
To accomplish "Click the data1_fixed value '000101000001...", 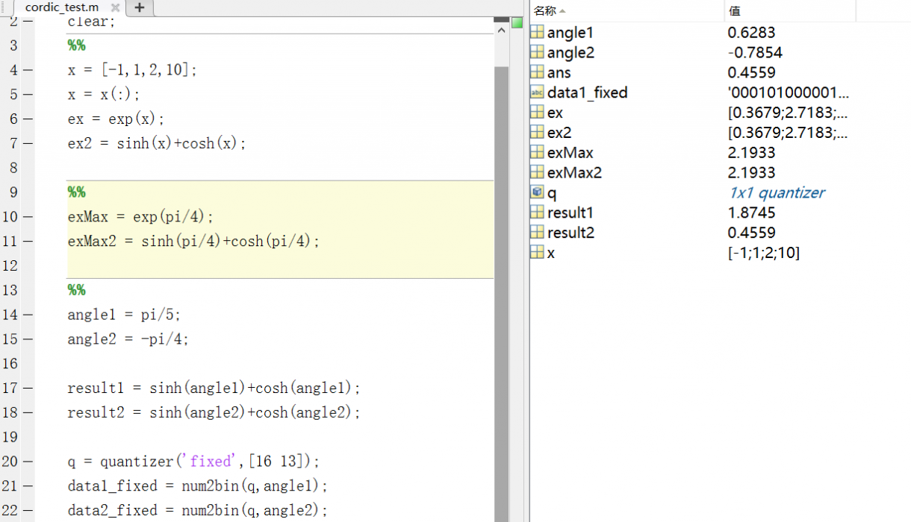I will [x=789, y=93].
